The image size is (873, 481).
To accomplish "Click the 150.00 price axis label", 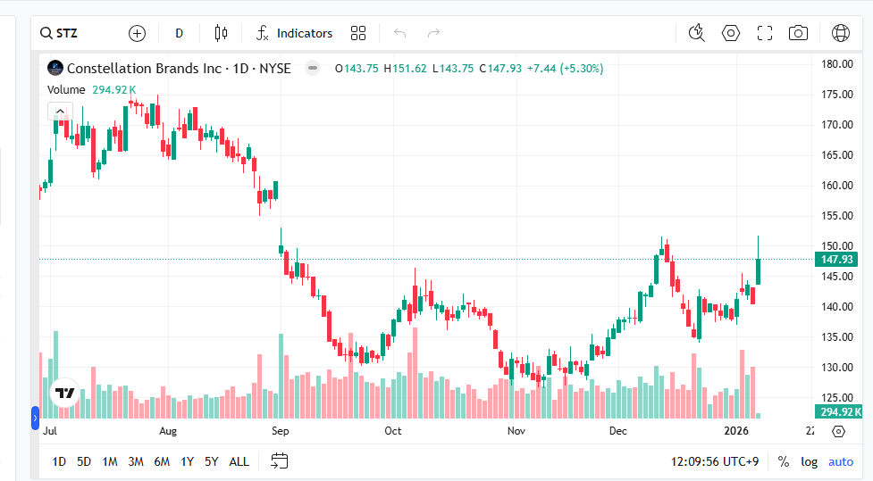I will [836, 245].
